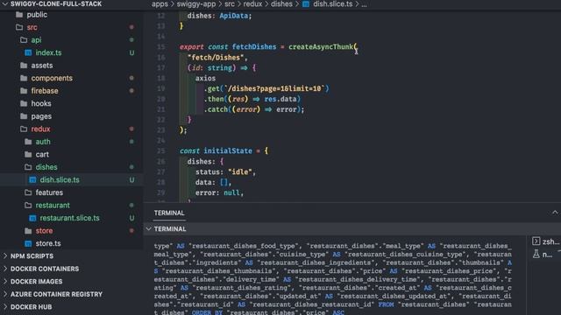Collapse the api folder

(x=36, y=40)
